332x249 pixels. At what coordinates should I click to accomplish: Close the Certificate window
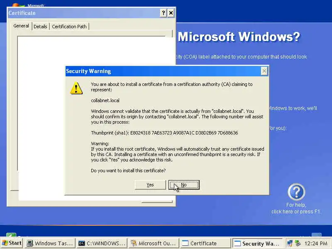click(x=171, y=13)
